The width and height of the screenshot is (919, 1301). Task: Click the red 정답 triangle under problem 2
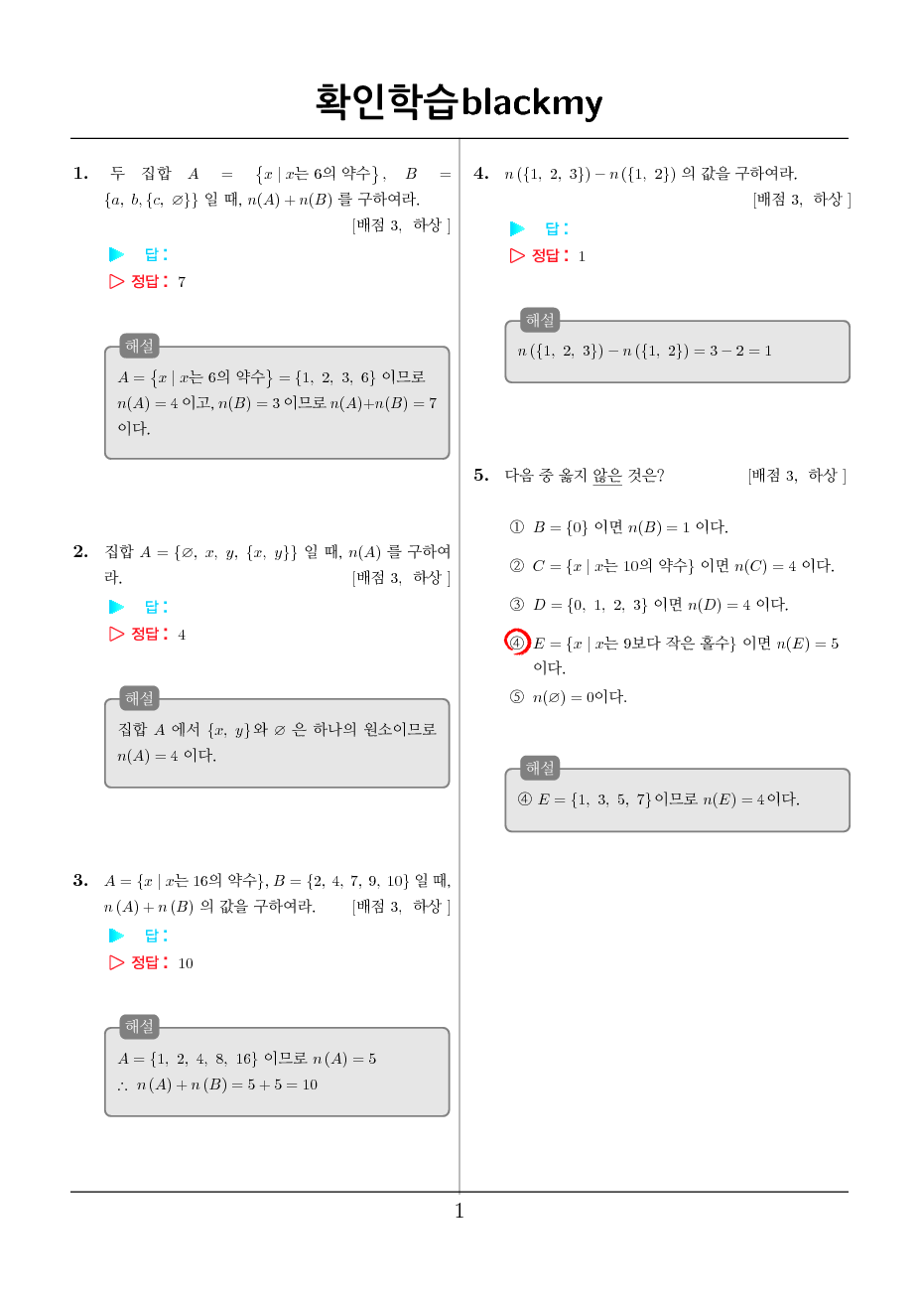click(117, 634)
